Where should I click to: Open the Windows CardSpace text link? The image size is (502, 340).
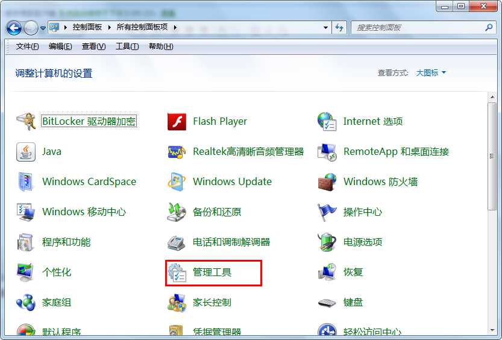pos(89,182)
